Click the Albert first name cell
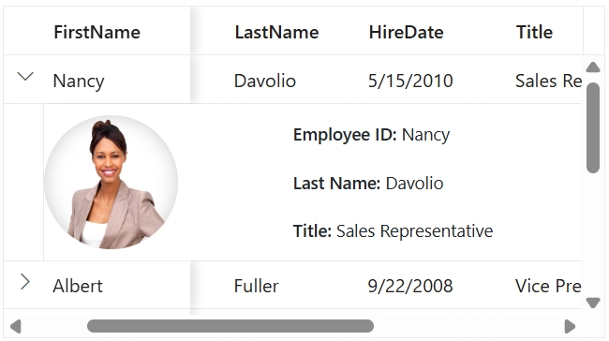Screen dimensions: 609x341 (x=78, y=286)
